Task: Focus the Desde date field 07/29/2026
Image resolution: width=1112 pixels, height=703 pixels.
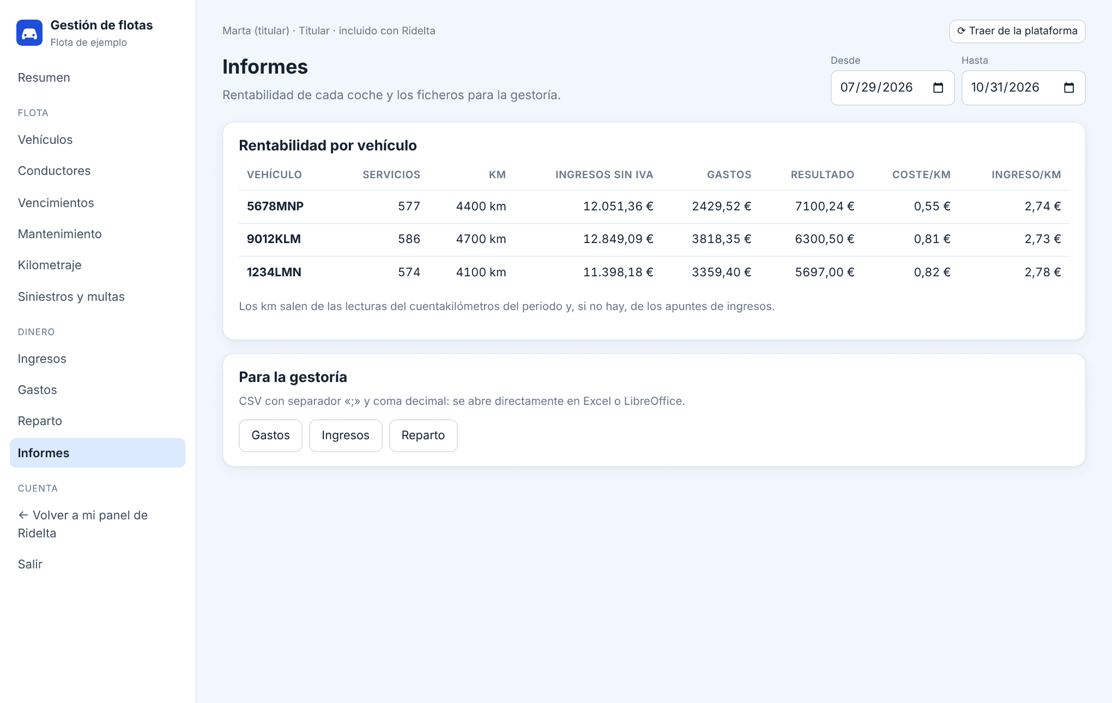Action: coord(892,88)
